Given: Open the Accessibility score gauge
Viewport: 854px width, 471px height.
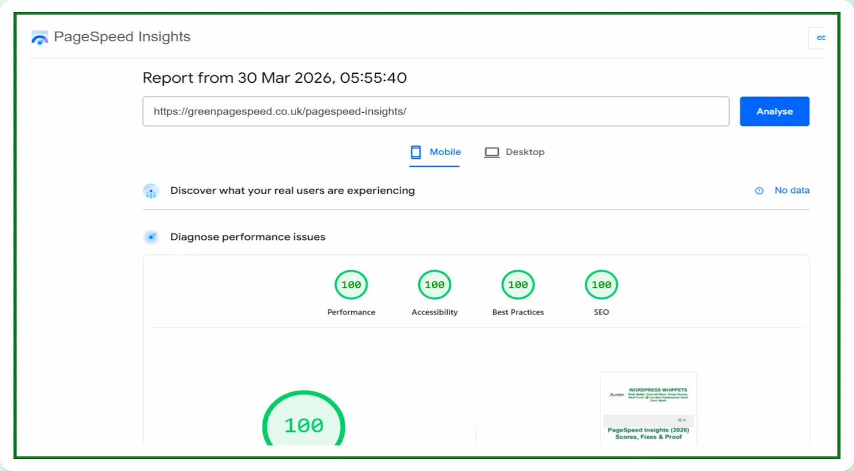Looking at the screenshot, I should (x=434, y=285).
